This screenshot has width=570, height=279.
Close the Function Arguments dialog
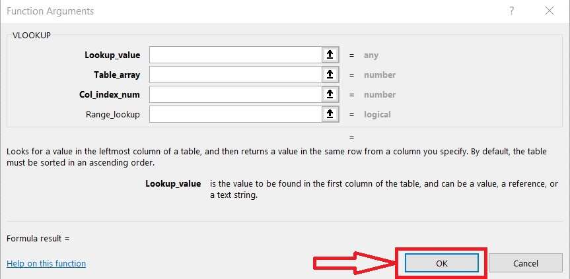[550, 11]
